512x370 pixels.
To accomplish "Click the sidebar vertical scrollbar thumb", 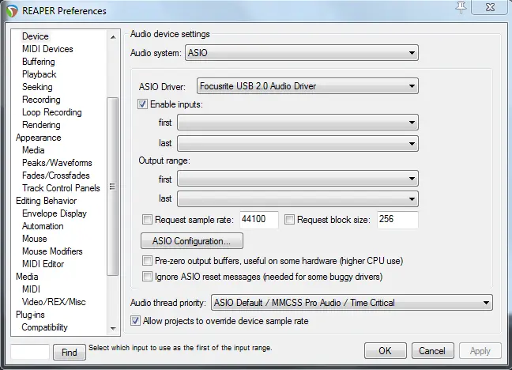I will 113,187.
